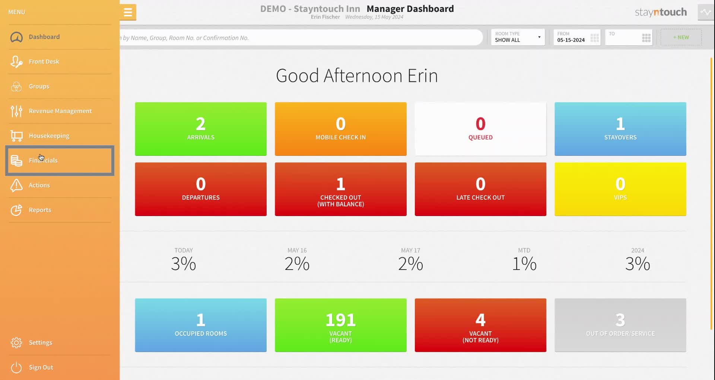Click the TODAY 3% occupancy figure
The height and width of the screenshot is (380, 715).
(184, 264)
